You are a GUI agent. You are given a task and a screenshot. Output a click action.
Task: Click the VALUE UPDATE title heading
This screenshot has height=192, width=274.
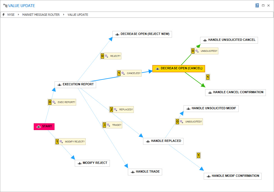(21, 5)
